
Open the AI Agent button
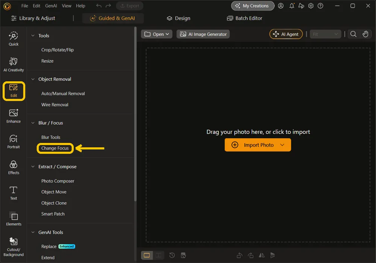(x=286, y=34)
